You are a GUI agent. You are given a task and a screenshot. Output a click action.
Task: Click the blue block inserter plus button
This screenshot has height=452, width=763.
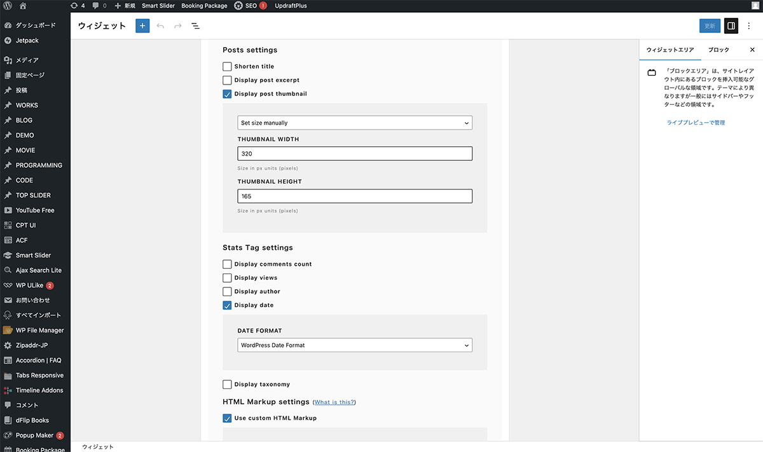click(x=142, y=26)
